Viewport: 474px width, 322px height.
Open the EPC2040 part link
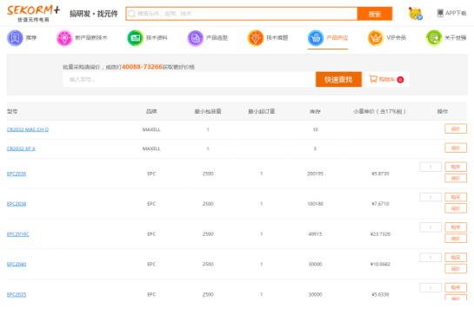pyautogui.click(x=17, y=264)
